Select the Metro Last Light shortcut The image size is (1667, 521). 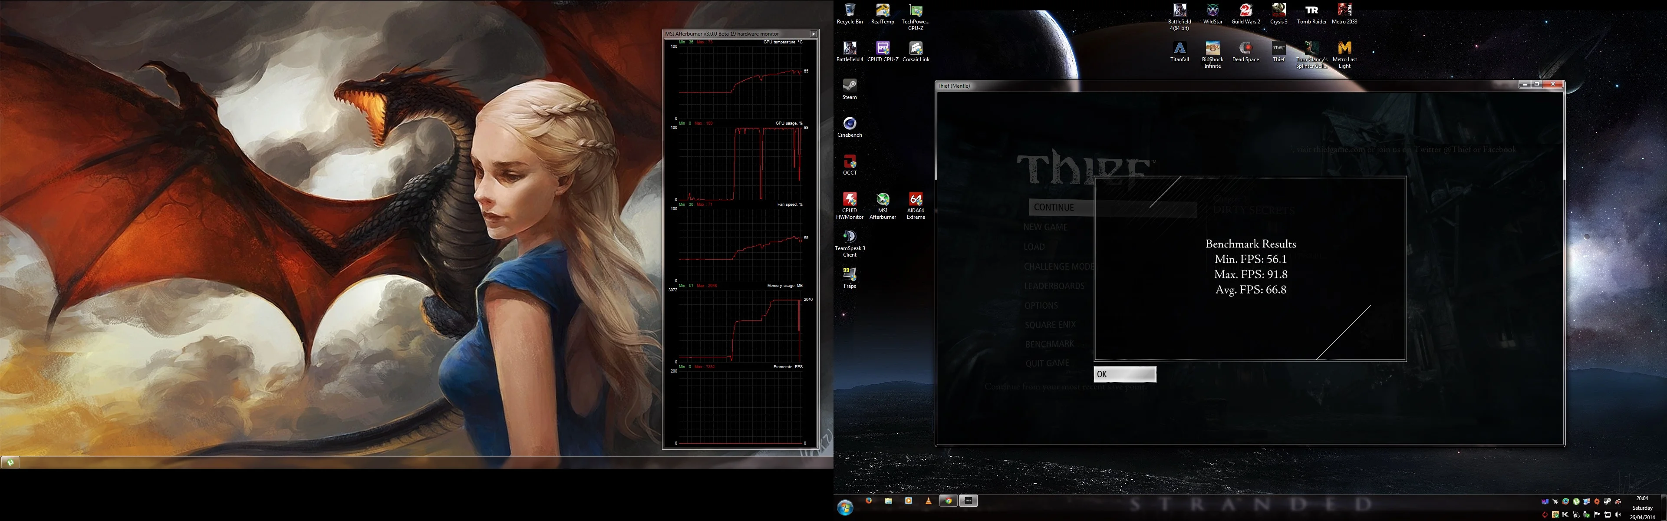pos(1345,55)
